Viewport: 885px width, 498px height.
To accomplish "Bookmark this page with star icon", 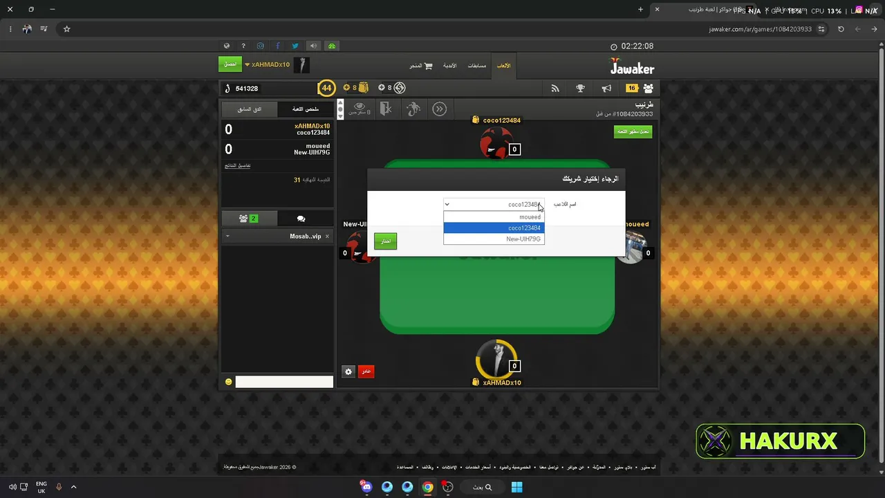I will click(x=67, y=29).
